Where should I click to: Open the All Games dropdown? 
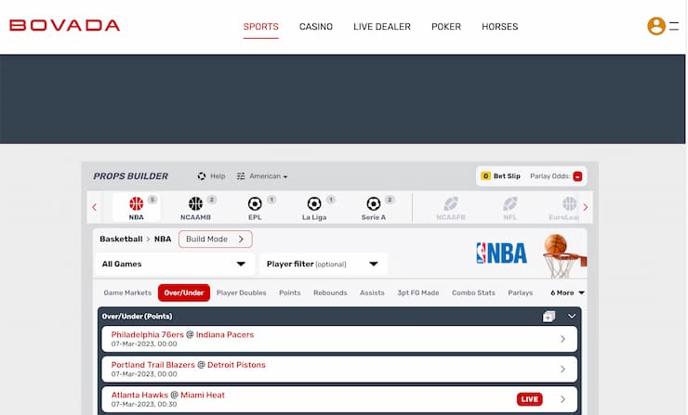[175, 264]
